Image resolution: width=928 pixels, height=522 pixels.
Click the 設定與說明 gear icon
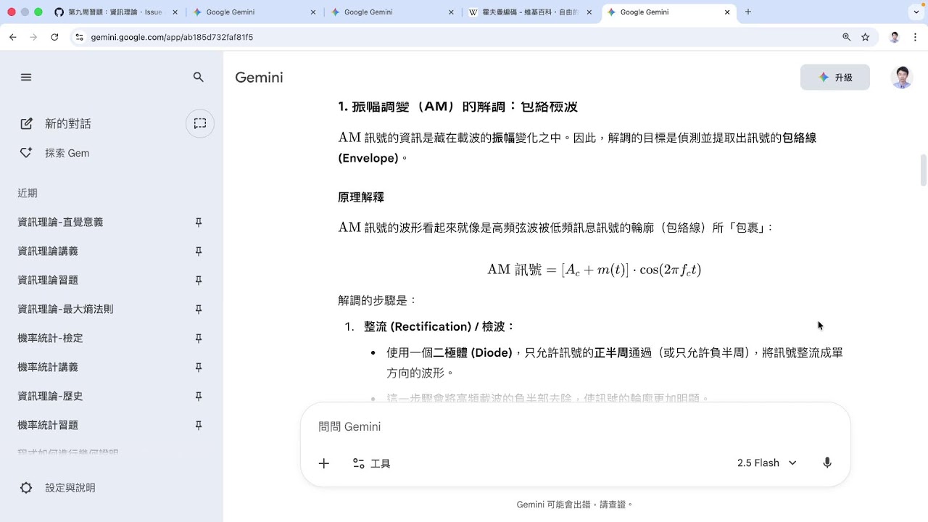pyautogui.click(x=26, y=488)
